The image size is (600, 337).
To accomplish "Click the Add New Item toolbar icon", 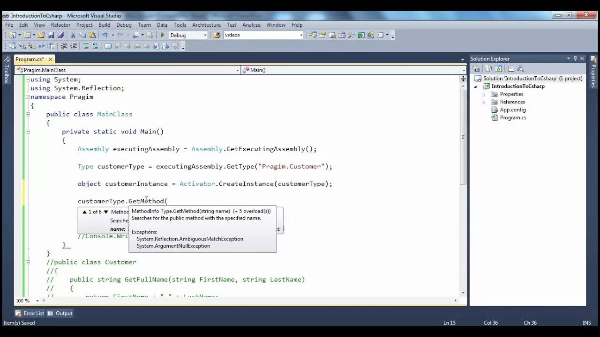I will click(x=27, y=35).
